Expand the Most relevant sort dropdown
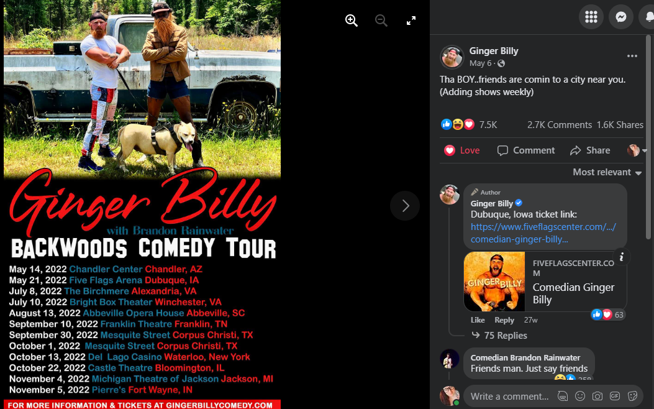The height and width of the screenshot is (409, 654). click(x=607, y=172)
